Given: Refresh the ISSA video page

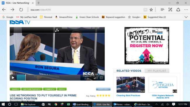Looking at the screenshot, I should click(x=21, y=10).
